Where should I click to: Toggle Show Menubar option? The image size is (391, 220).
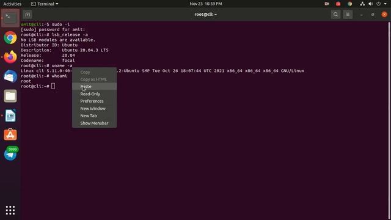click(94, 123)
